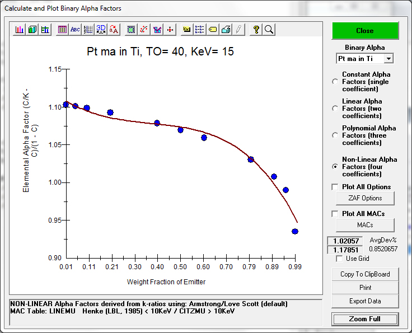The image size is (412, 333).
Task: Enable the Plot All Options checkbox
Action: (335, 187)
